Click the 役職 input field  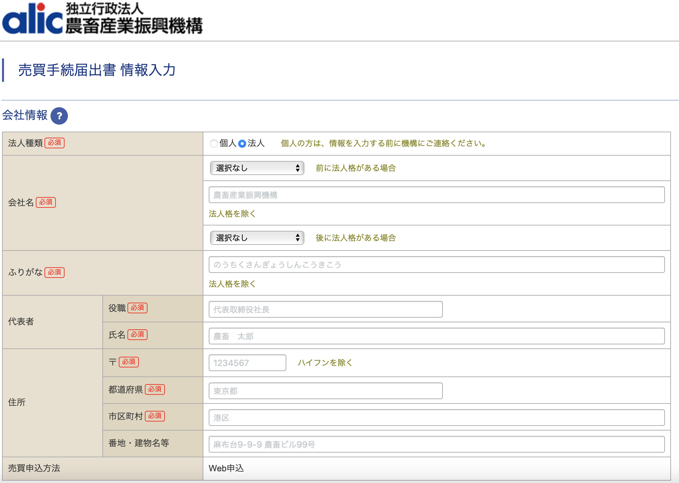coord(325,309)
